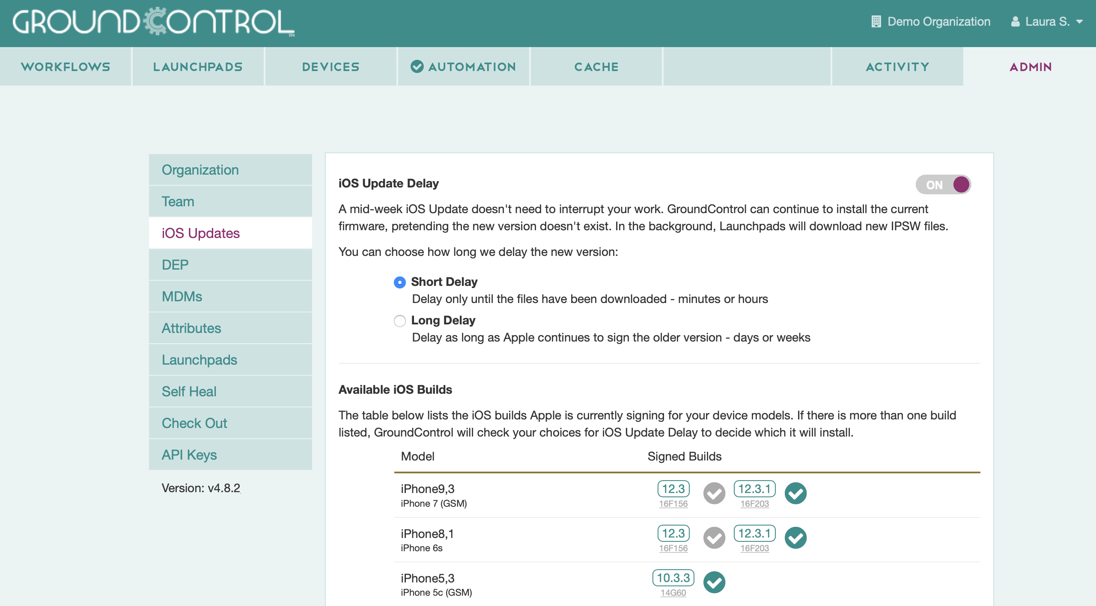Click the green checkmark next to 10.3.3 for iPhone5,3

tap(714, 582)
